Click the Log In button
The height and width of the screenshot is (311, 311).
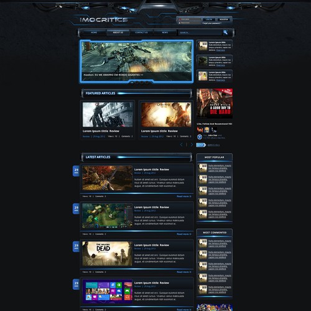point(209,19)
